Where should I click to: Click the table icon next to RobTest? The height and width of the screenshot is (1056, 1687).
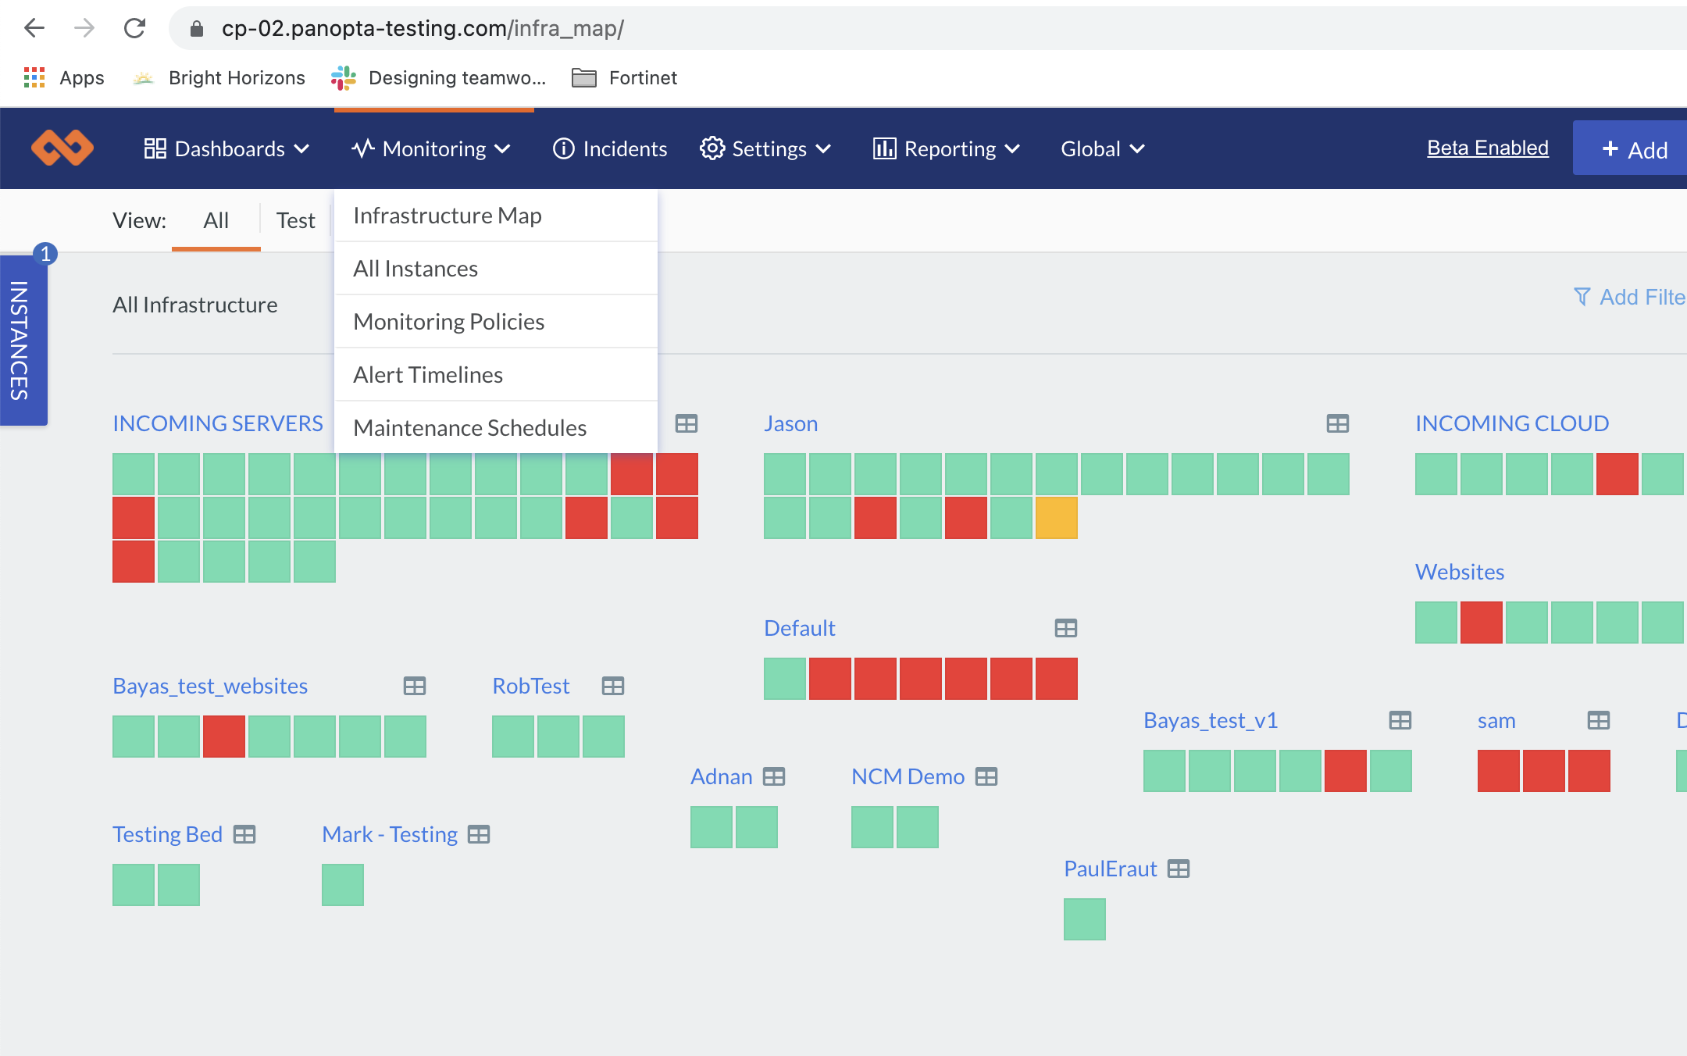pyautogui.click(x=612, y=686)
